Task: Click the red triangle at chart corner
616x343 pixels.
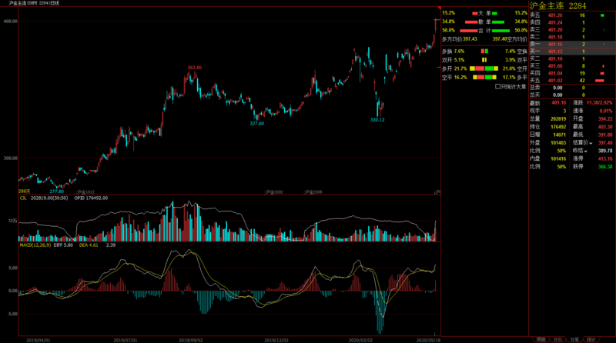Action: click(x=439, y=8)
